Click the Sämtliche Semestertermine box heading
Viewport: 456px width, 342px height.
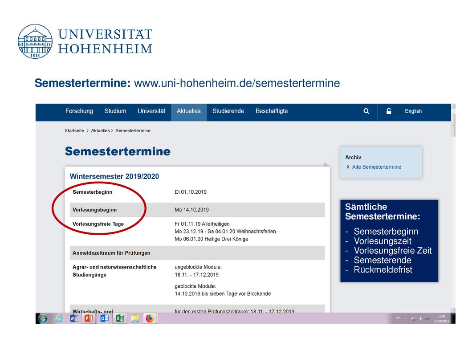click(x=383, y=212)
